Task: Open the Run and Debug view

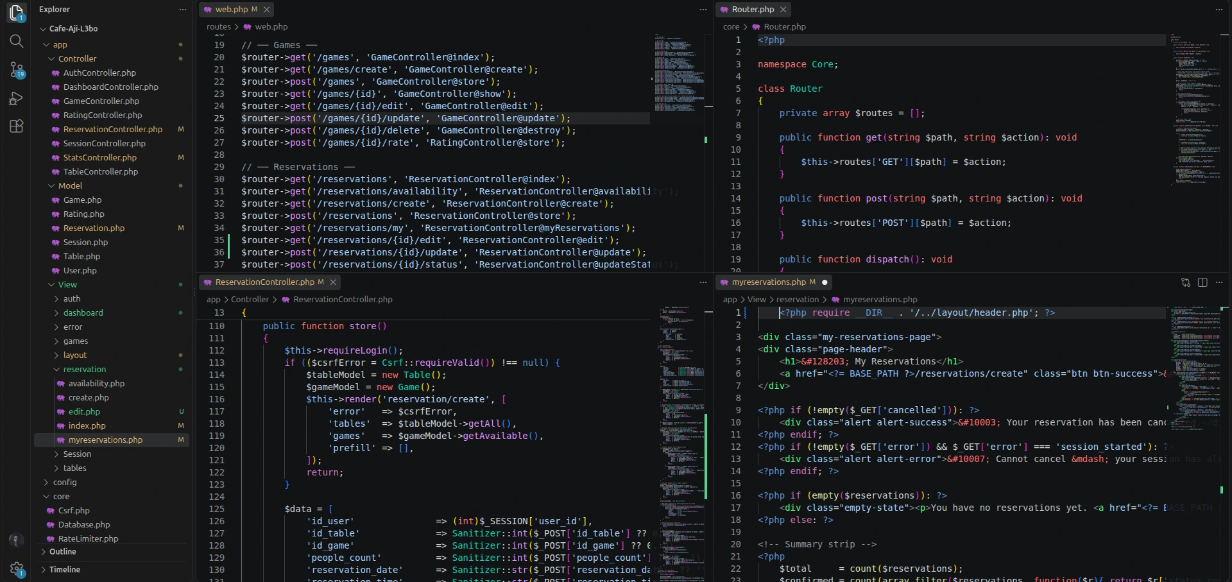Action: (x=17, y=98)
